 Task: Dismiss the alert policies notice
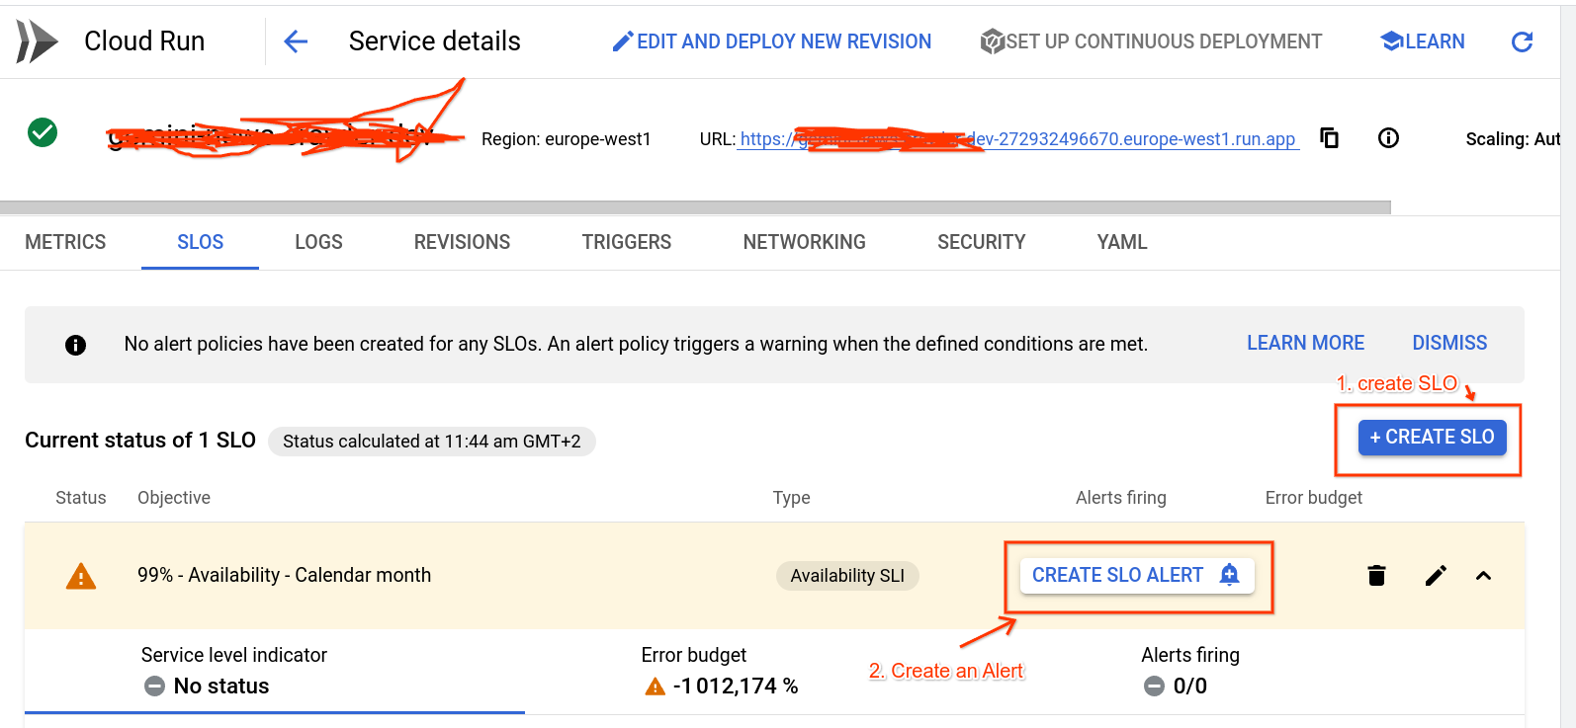point(1448,343)
